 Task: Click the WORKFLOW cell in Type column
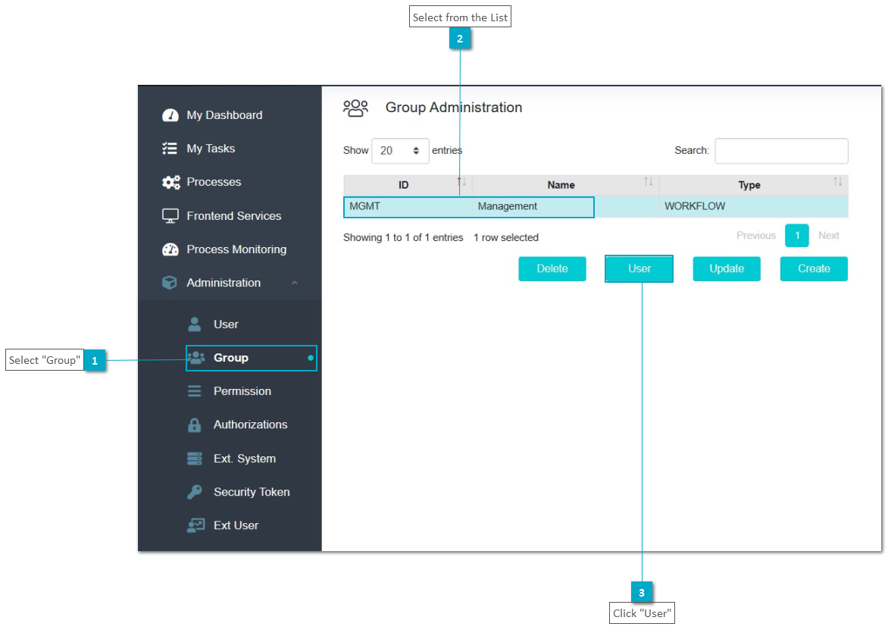(753, 206)
